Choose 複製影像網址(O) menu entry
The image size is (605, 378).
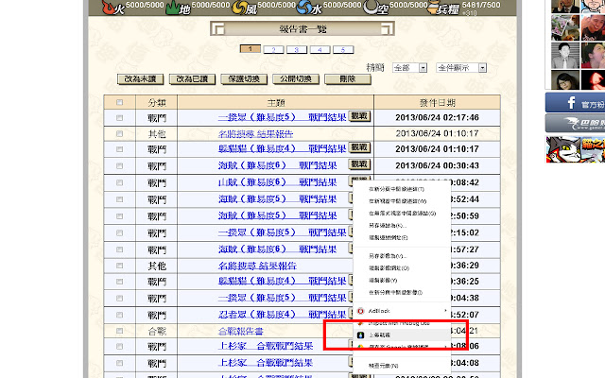coord(402,267)
